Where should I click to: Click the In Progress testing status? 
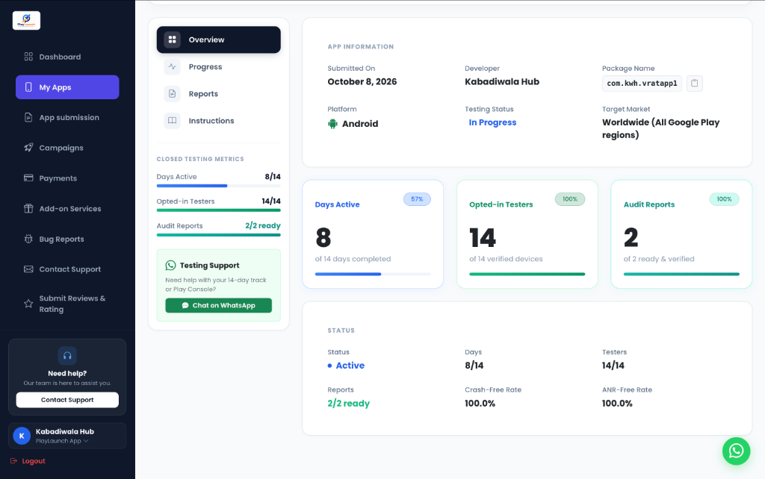tap(492, 122)
